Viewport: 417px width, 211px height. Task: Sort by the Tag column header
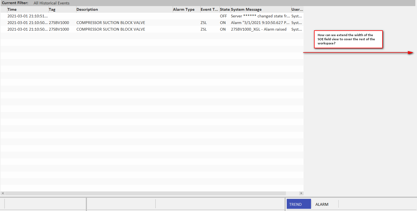tap(62, 9)
